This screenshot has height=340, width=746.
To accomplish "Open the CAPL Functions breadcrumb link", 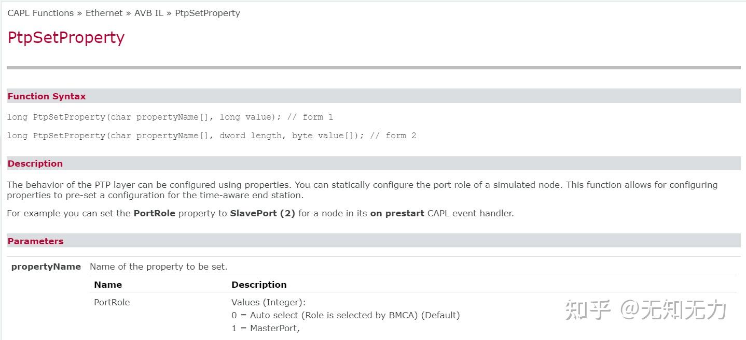I will coord(40,13).
